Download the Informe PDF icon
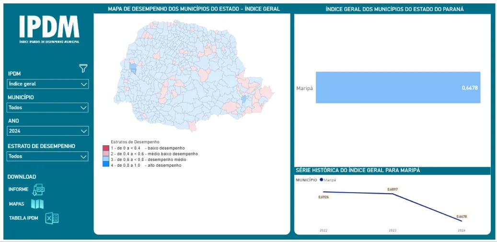Image resolution: width=497 pixels, height=242 pixels. 39,189
